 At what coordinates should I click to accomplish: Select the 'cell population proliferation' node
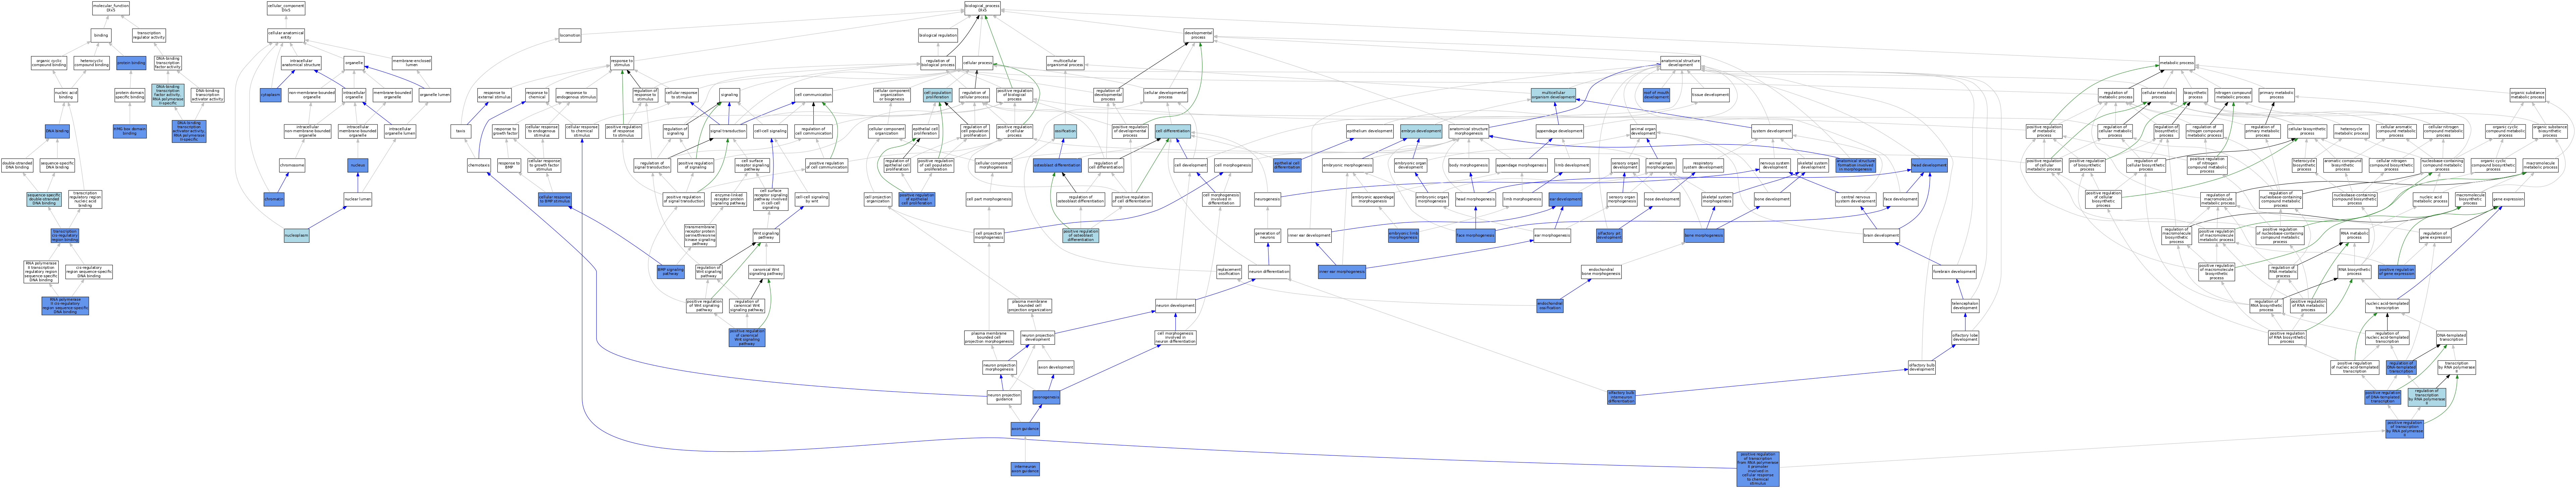pos(938,95)
